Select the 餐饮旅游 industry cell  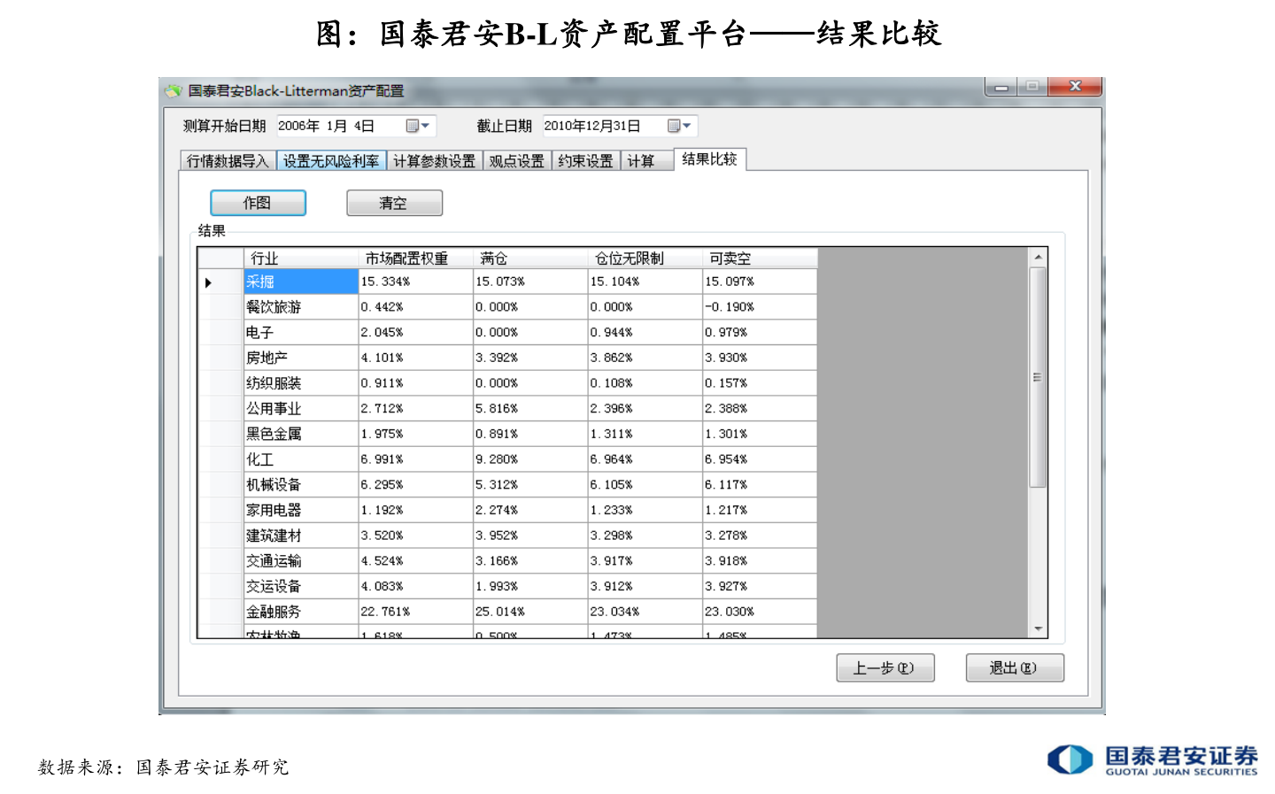300,307
